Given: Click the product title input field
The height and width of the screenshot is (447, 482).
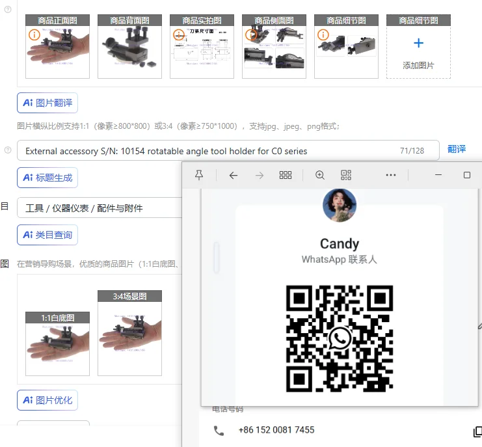Looking at the screenshot, I should pyautogui.click(x=228, y=150).
